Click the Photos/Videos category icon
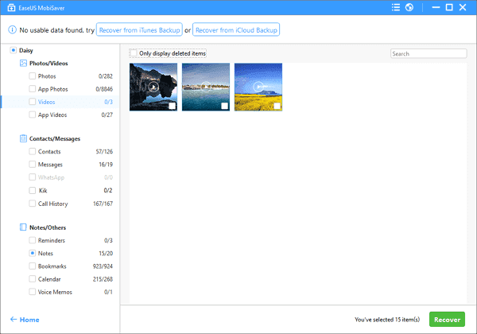The width and height of the screenshot is (477, 334). coord(23,62)
